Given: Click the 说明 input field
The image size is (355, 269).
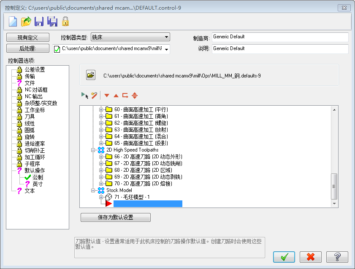Looking at the screenshot, I should [x=280, y=49].
